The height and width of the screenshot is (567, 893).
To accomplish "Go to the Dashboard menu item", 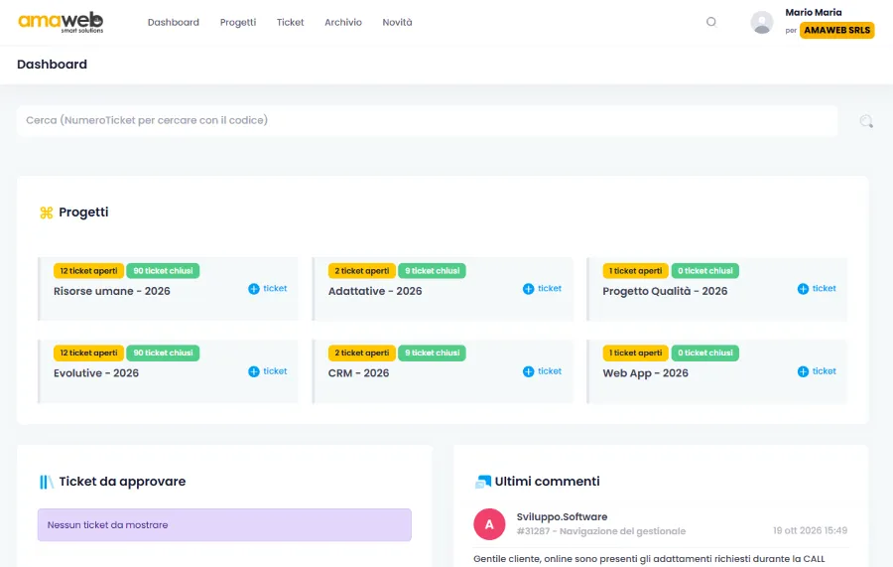I will (173, 22).
